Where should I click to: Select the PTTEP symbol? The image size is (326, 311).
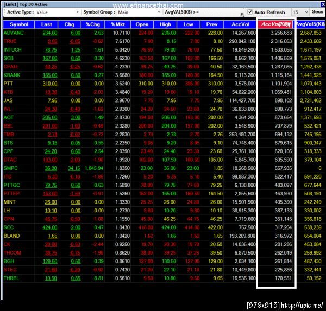[11, 194]
